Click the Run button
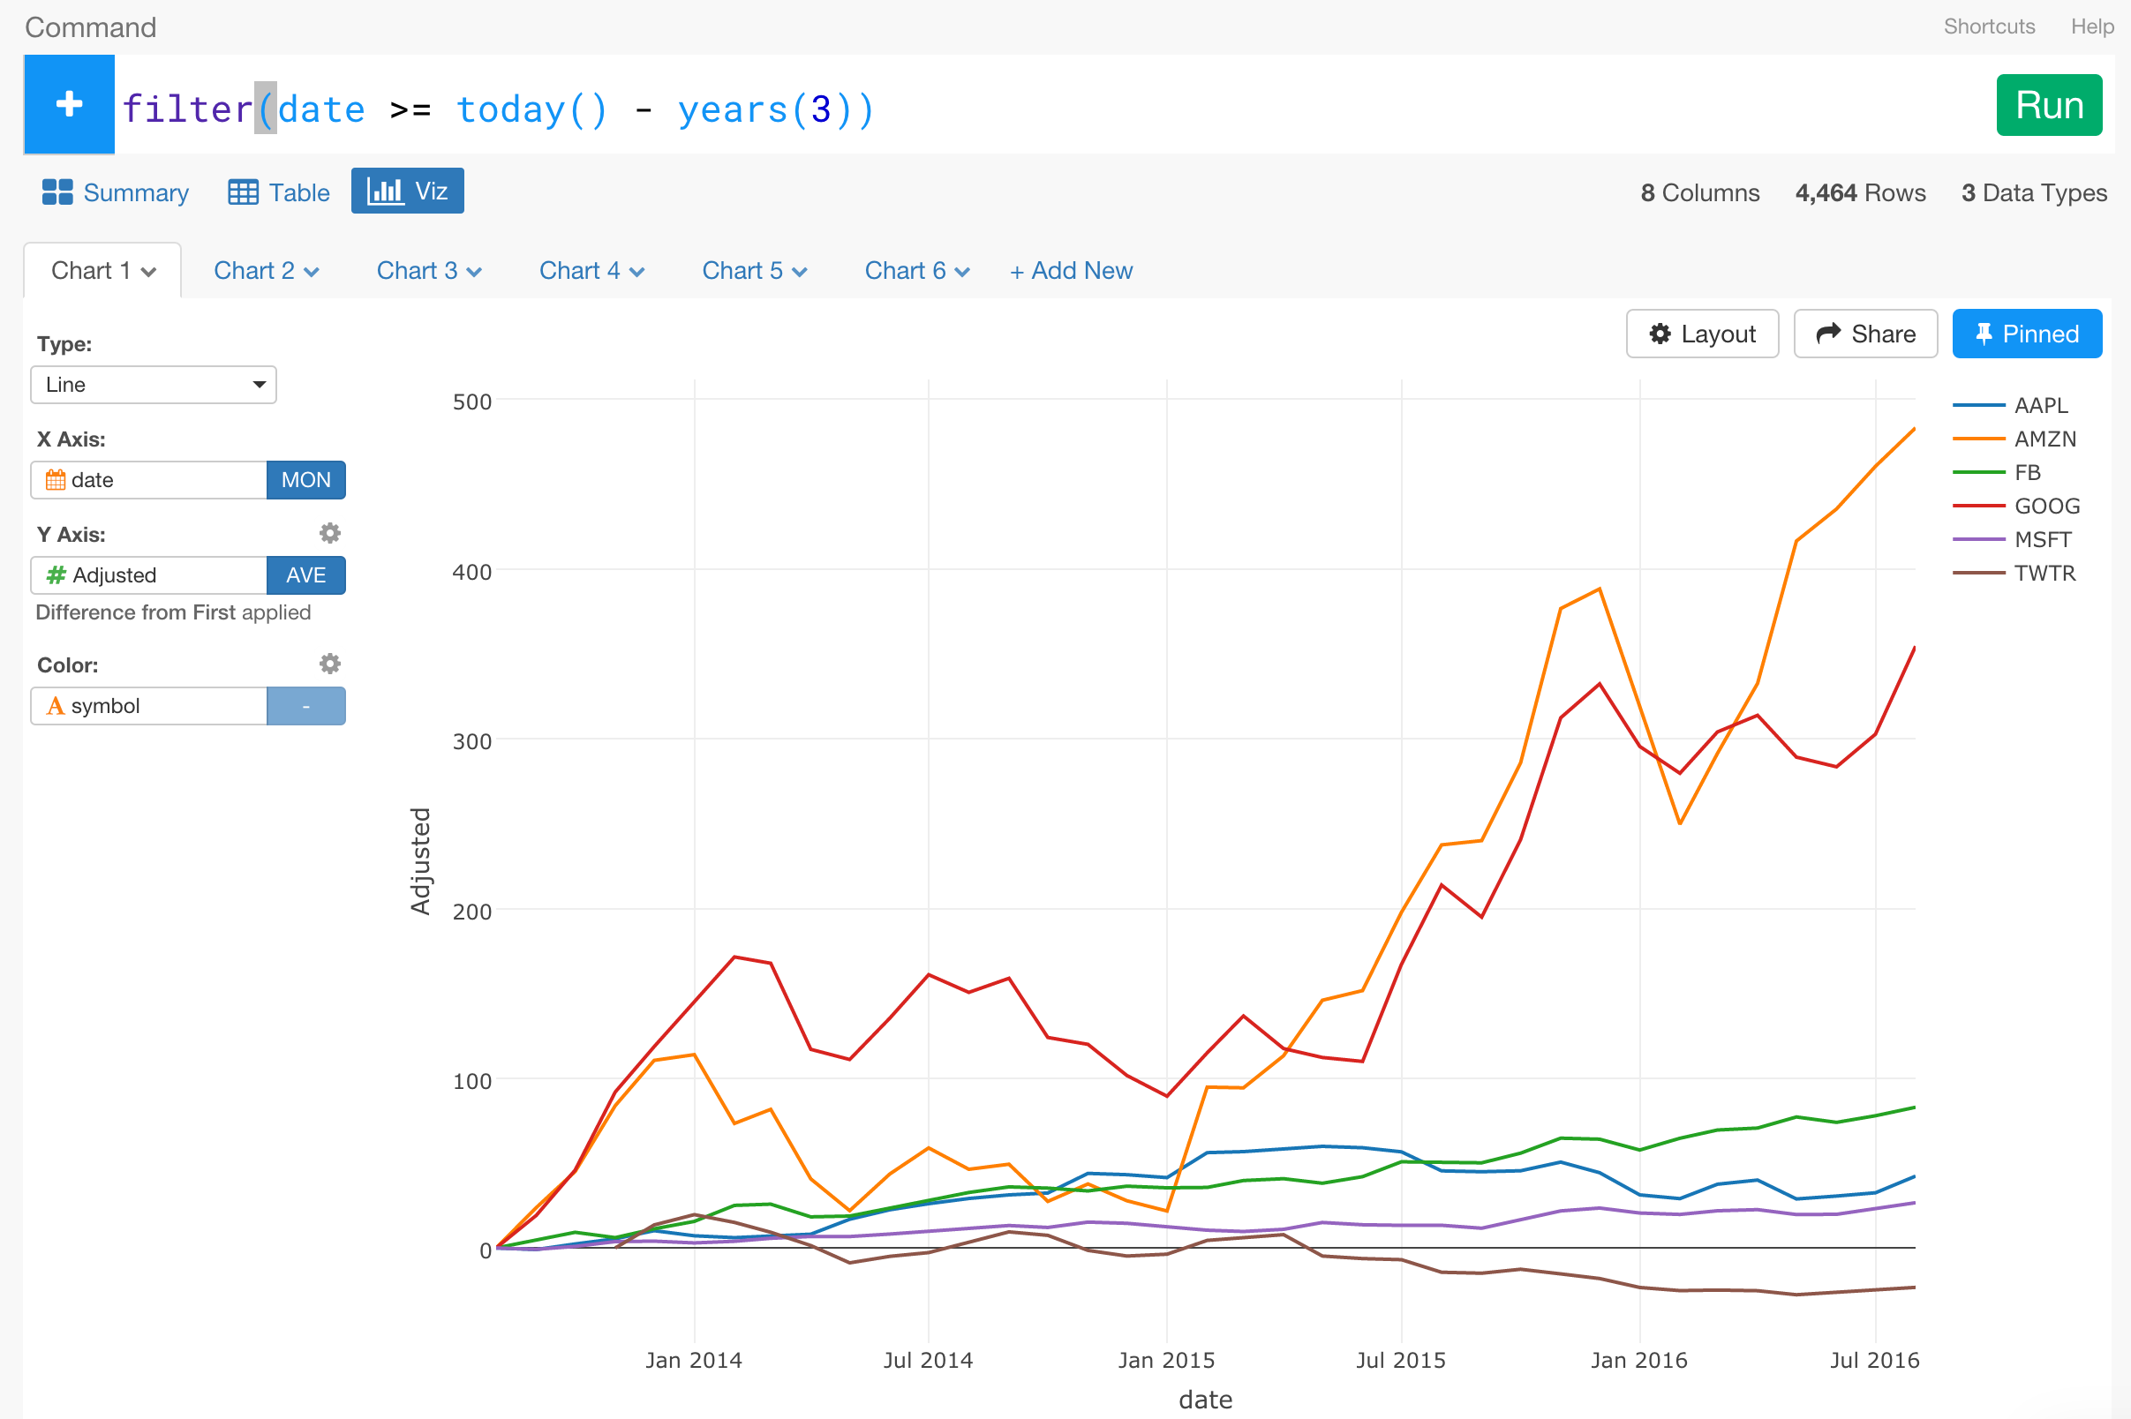This screenshot has width=2131, height=1419. [2049, 104]
